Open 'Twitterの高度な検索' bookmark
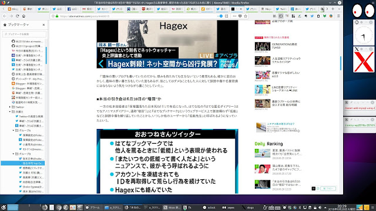The image size is (376, 211). tap(29, 116)
